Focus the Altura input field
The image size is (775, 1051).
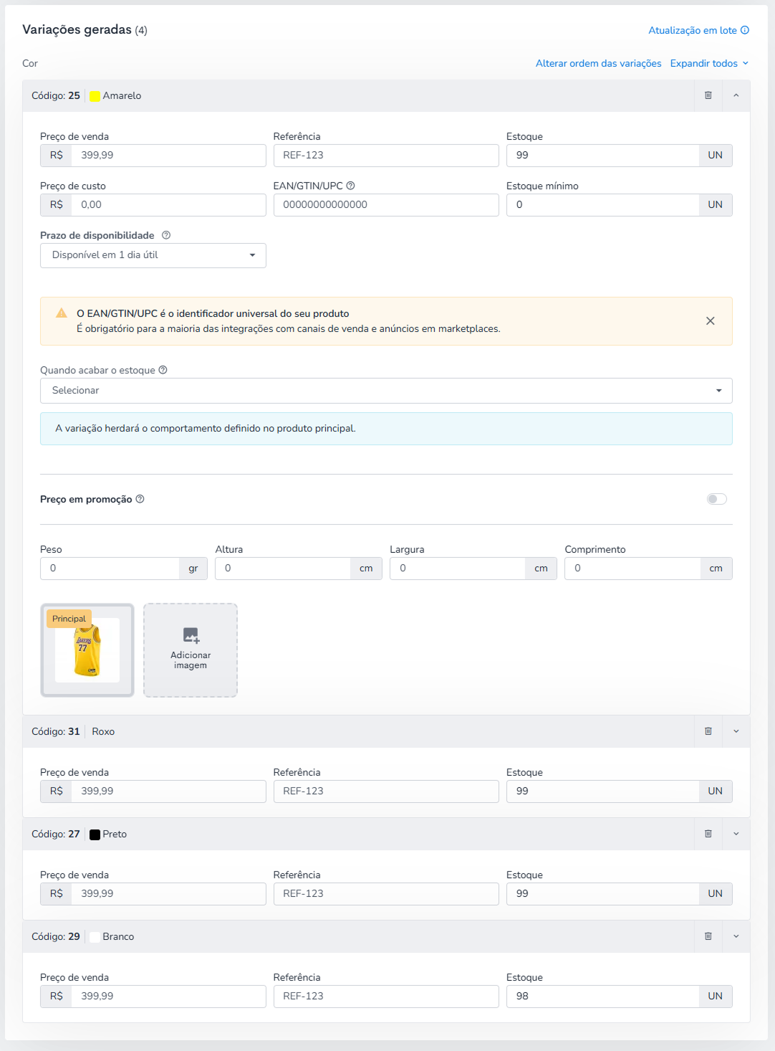(283, 569)
